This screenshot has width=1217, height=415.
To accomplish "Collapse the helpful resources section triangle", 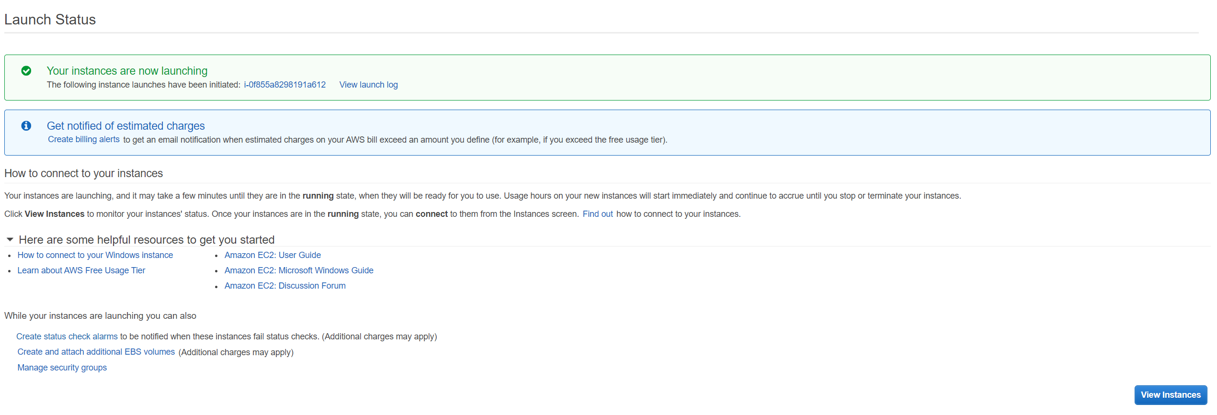I will 10,239.
